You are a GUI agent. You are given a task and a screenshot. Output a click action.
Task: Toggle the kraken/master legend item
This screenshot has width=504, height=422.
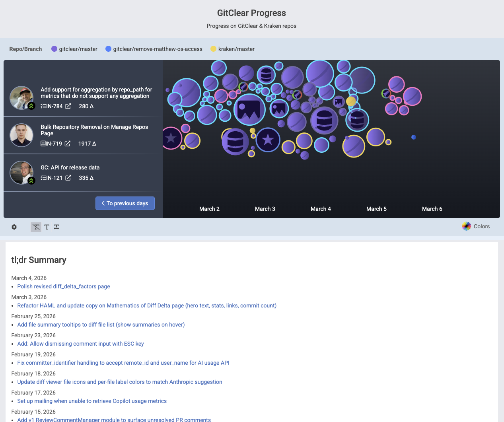(233, 49)
